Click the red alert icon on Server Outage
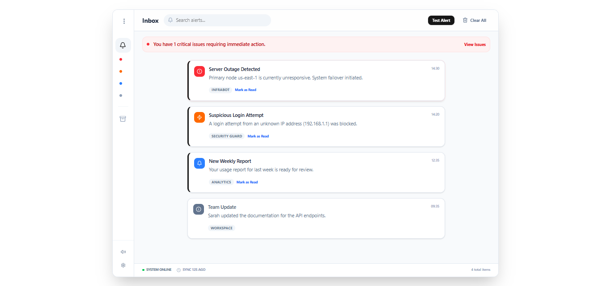The width and height of the screenshot is (611, 286). 199,71
